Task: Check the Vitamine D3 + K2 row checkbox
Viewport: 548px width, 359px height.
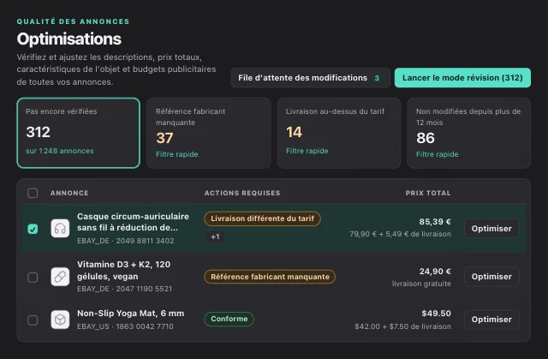Action: tap(33, 278)
